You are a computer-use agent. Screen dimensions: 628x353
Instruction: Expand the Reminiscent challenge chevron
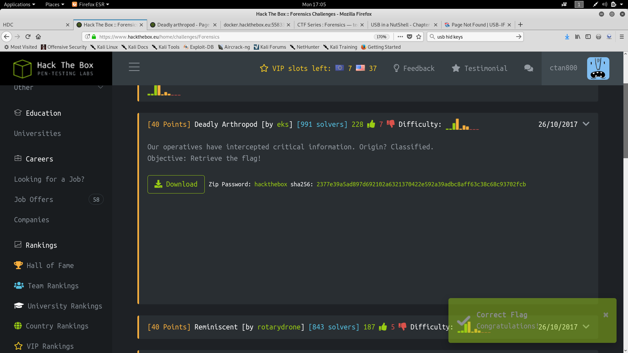pos(586,327)
